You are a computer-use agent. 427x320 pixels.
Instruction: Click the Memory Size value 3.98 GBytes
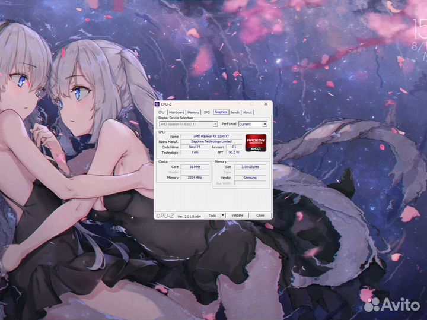pos(250,167)
